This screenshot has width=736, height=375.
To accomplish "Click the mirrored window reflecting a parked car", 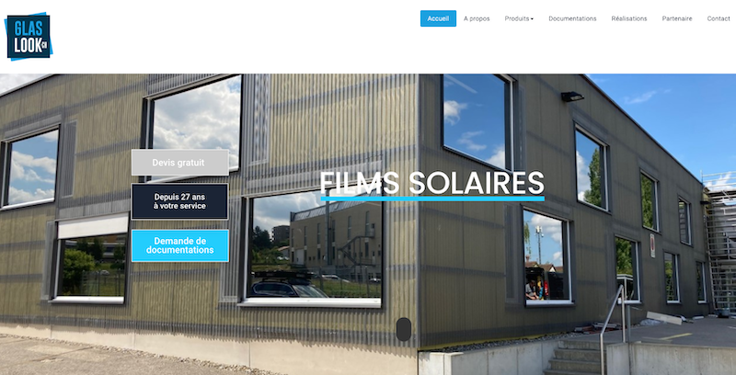I will tap(313, 248).
